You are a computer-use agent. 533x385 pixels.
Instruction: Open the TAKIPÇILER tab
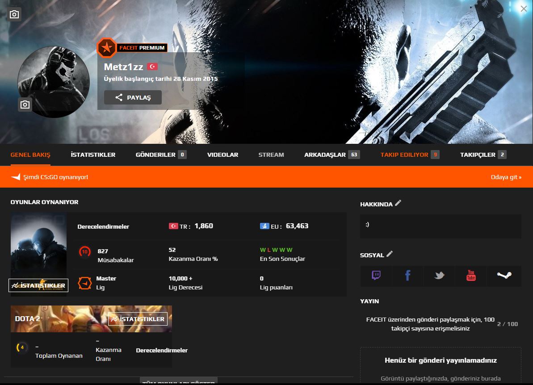click(x=483, y=155)
